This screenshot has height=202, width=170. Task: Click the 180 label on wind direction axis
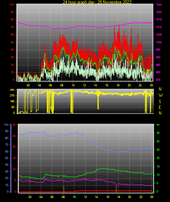coord(12,102)
